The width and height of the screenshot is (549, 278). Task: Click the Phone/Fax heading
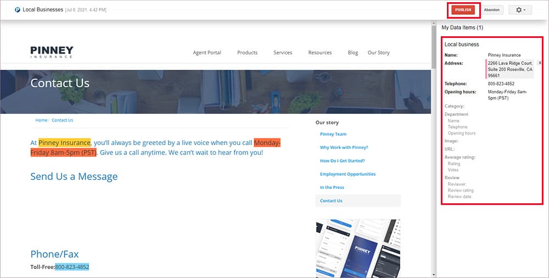click(54, 254)
